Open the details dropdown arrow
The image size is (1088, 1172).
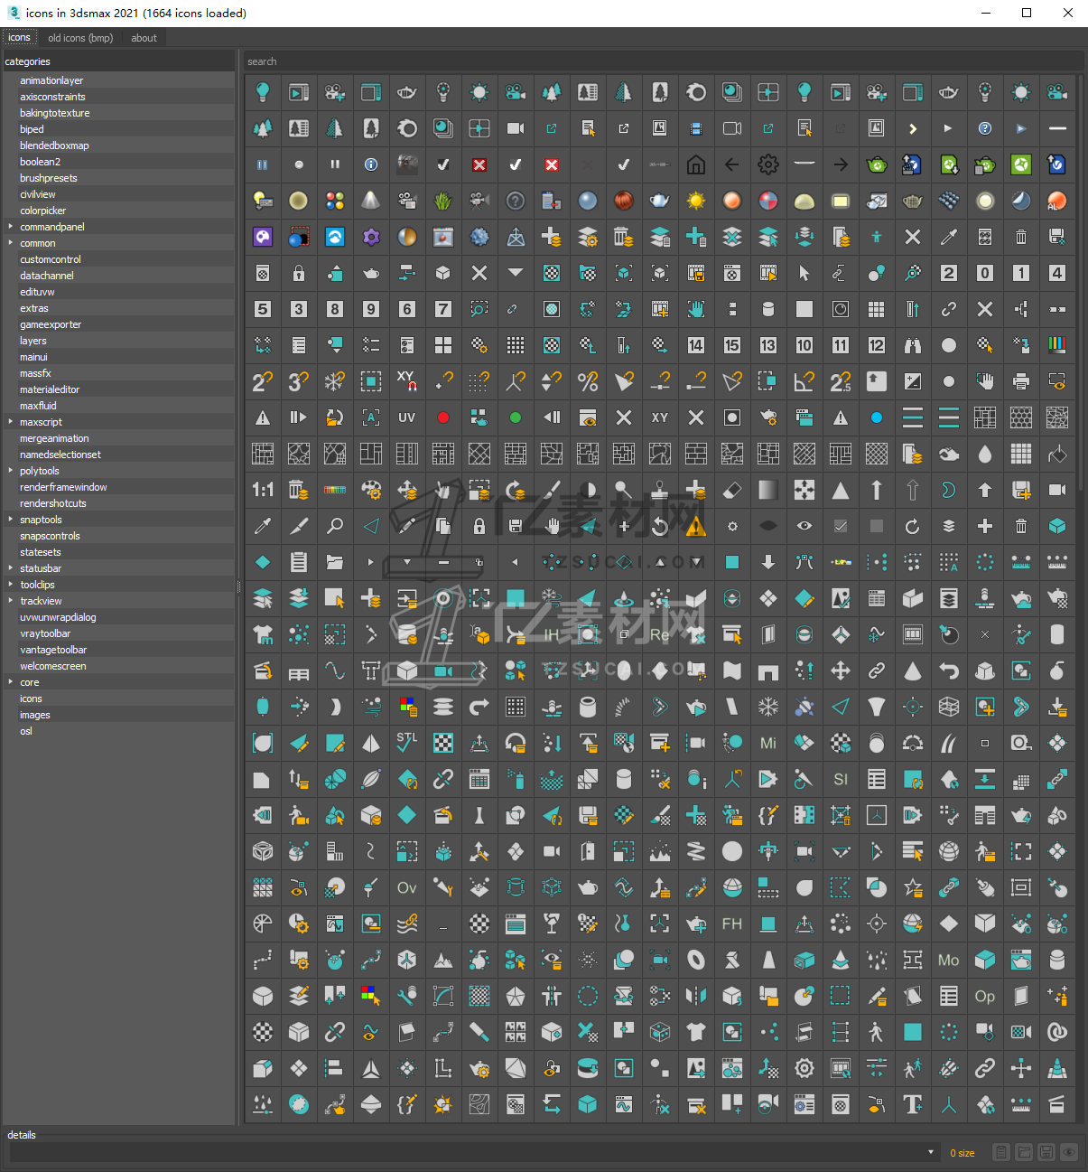(931, 1152)
